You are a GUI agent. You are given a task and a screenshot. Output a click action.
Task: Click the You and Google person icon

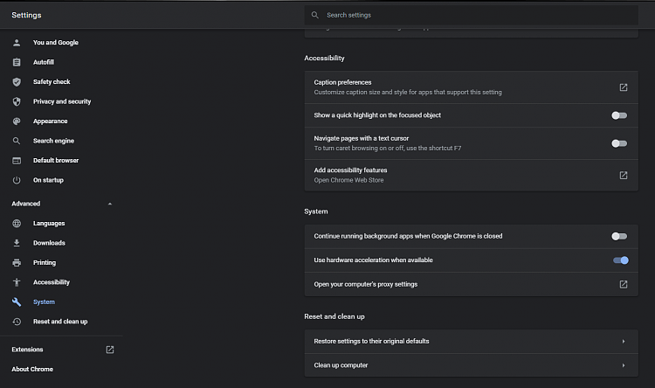tap(16, 43)
